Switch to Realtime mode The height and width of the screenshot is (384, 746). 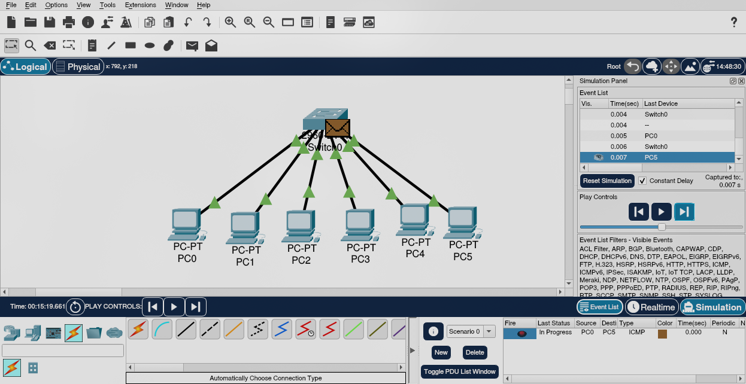pyautogui.click(x=651, y=307)
